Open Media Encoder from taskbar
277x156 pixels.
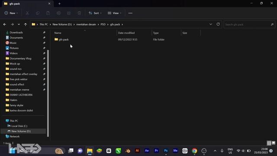coord(175,151)
